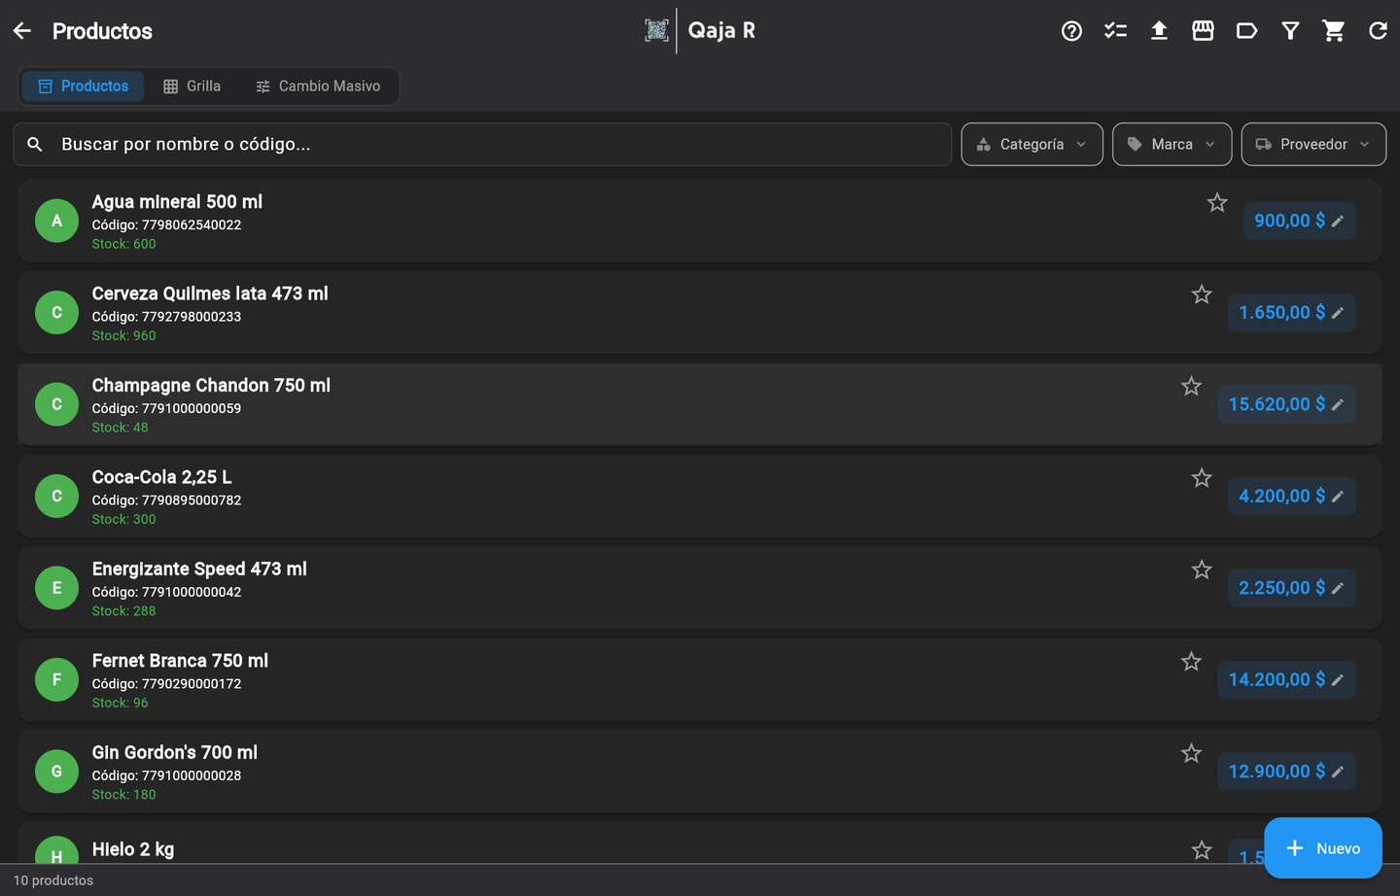Go back with the arrow icon
Image resolution: width=1400 pixels, height=896 pixels.
coord(22,31)
